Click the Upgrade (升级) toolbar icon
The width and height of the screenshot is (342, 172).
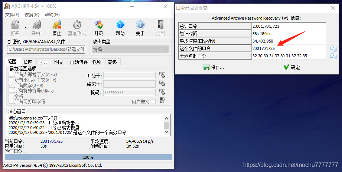coord(98,25)
